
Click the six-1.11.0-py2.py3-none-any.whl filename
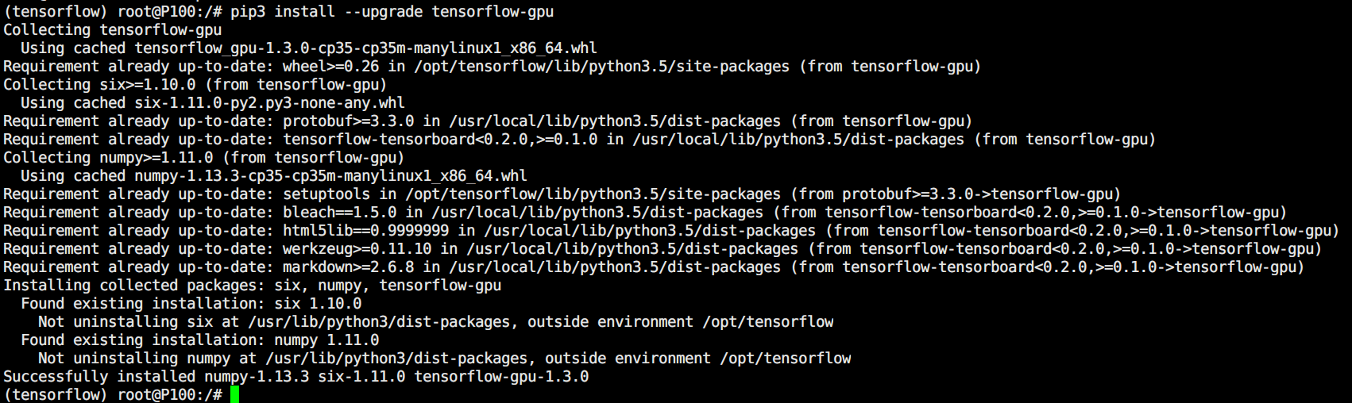[269, 103]
